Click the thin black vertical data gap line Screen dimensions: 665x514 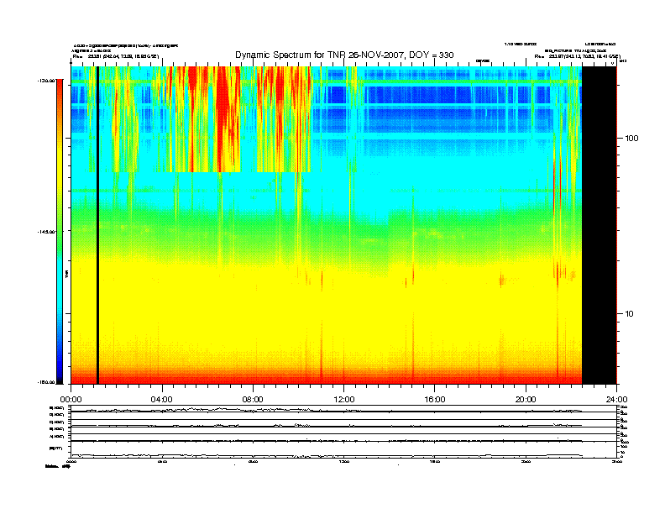[x=97, y=225]
